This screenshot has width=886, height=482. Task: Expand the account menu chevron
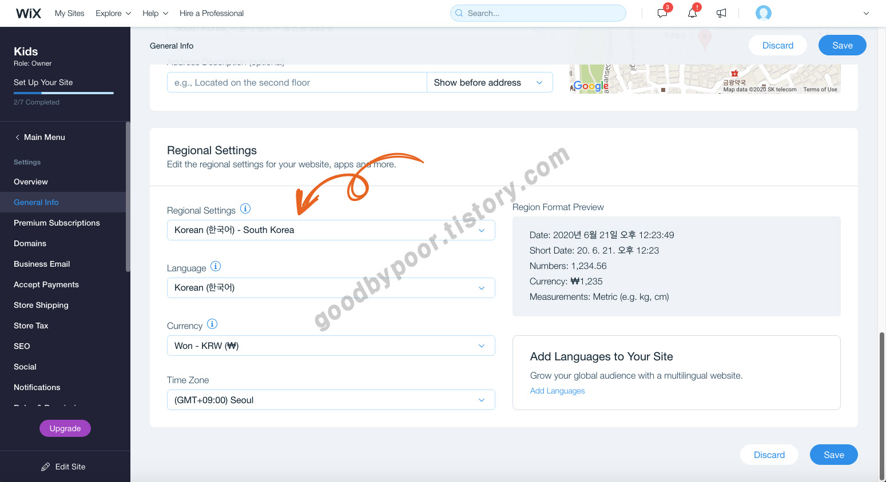[x=866, y=13]
